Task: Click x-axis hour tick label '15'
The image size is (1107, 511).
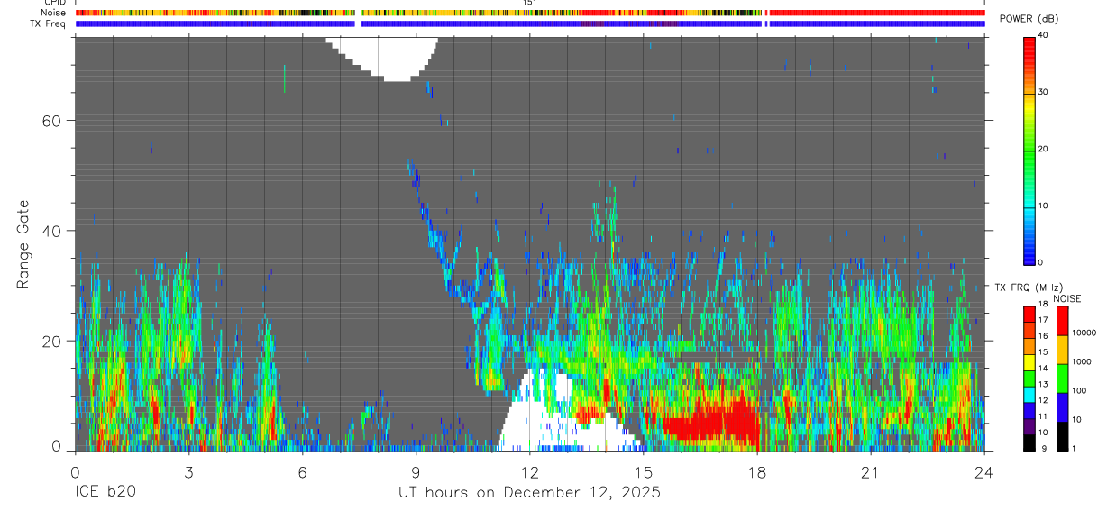Action: pyautogui.click(x=643, y=473)
